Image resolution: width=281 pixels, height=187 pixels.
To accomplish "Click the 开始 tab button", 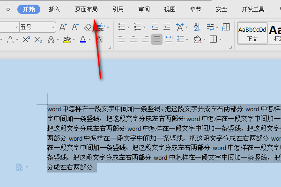I will pyautogui.click(x=29, y=9).
